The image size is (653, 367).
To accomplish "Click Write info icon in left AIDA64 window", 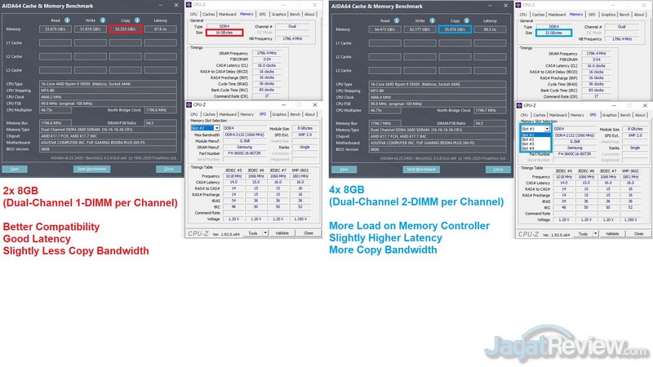I will coord(103,20).
